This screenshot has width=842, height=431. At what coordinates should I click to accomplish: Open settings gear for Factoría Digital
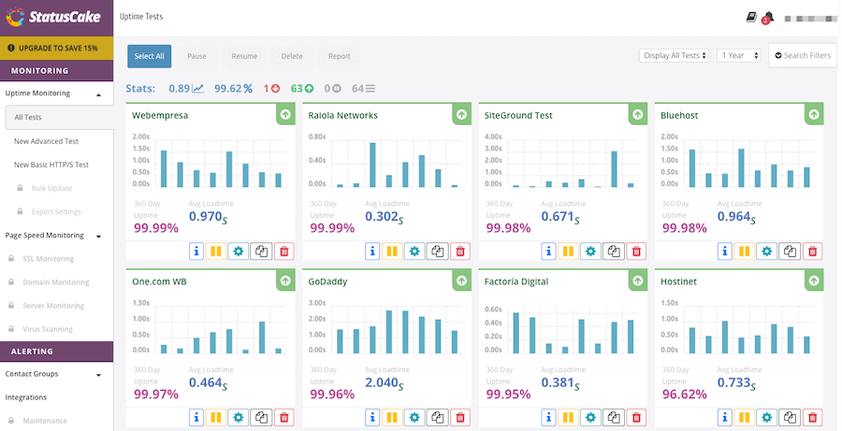(x=590, y=417)
